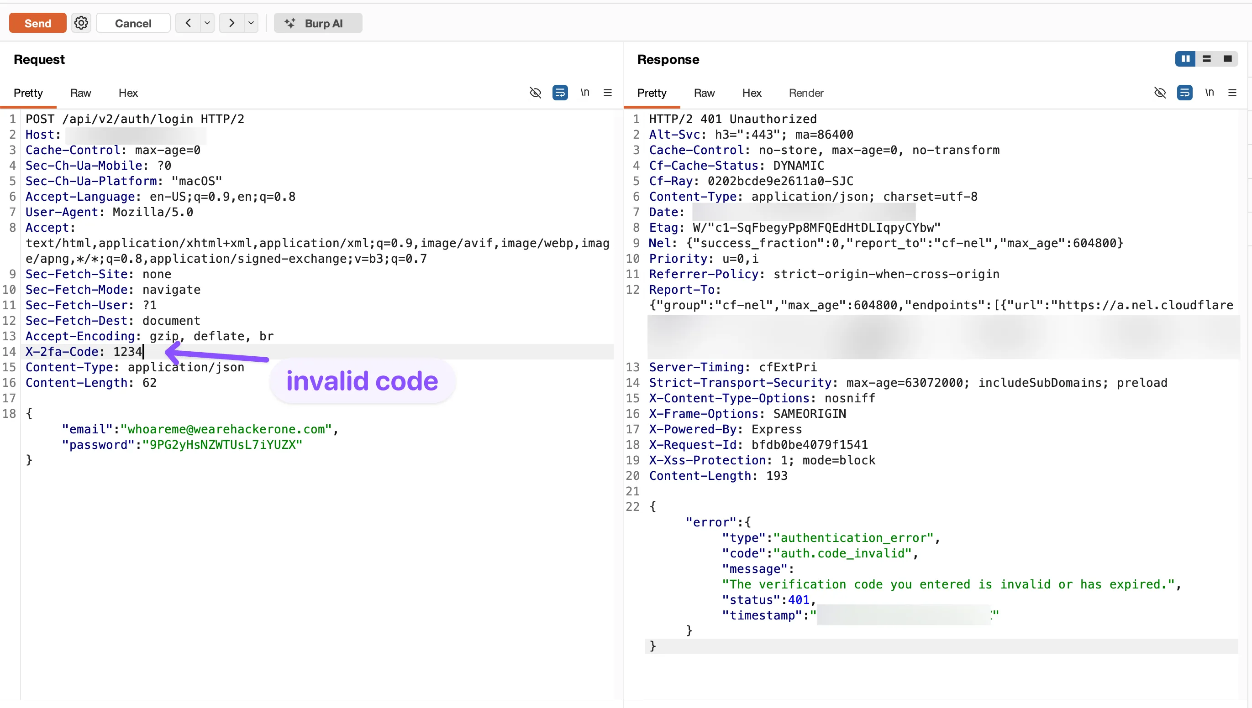The height and width of the screenshot is (708, 1252).
Task: Toggle word wrap in the Request editor
Action: click(x=561, y=93)
